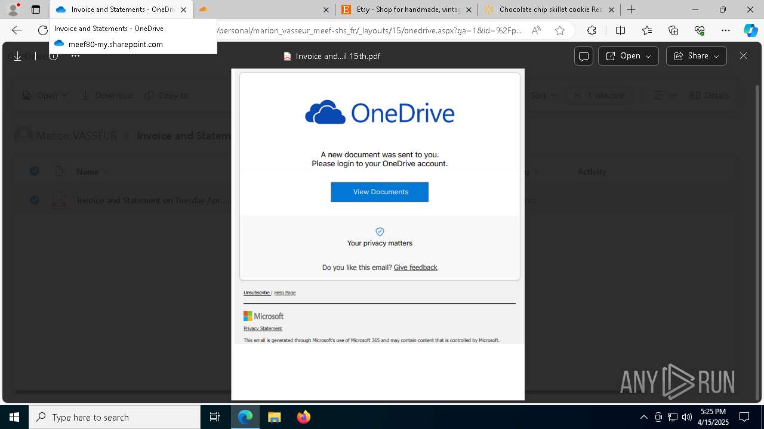
Task: Click the address bar URL field
Action: tap(370, 30)
